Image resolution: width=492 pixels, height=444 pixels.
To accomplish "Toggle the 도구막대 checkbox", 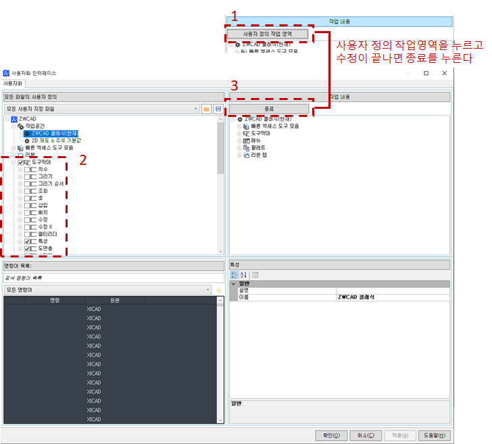I will 21,163.
